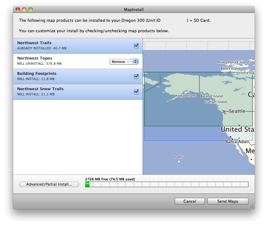Image resolution: width=273 pixels, height=227 pixels.
Task: Select the Northwest Snow Trails product title
Action: point(40,89)
